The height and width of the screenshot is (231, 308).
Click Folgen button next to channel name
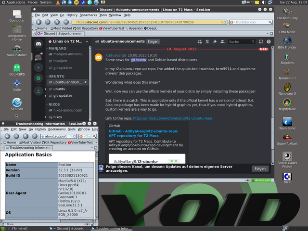point(153,42)
